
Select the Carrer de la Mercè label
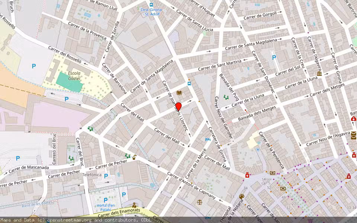(x=196, y=164)
